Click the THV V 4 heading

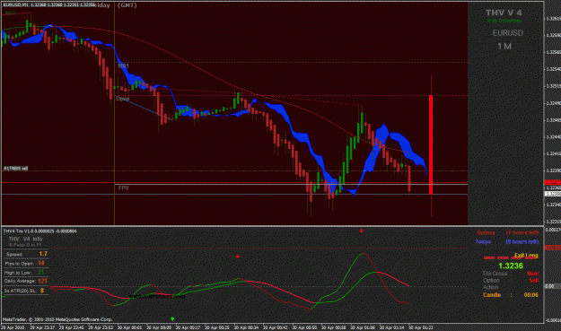point(504,13)
